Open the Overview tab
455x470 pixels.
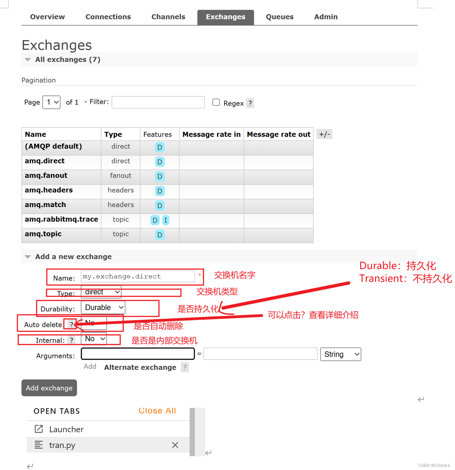pyautogui.click(x=47, y=17)
